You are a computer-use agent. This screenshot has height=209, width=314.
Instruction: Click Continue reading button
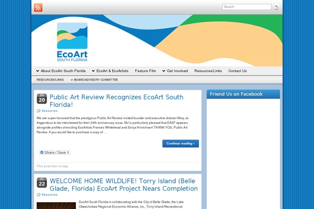pyautogui.click(x=181, y=144)
